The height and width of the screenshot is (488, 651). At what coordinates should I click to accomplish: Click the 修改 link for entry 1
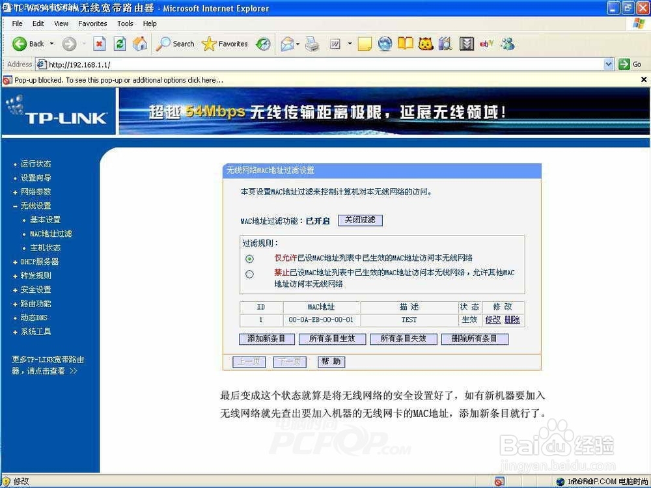(493, 320)
